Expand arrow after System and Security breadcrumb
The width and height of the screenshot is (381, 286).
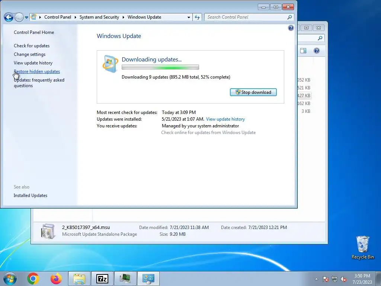coord(124,17)
